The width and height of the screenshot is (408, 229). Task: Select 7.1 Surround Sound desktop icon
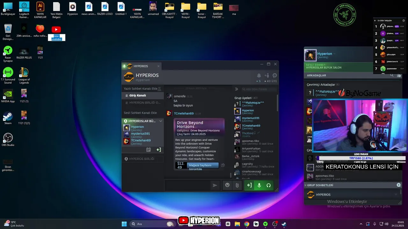coord(8,76)
